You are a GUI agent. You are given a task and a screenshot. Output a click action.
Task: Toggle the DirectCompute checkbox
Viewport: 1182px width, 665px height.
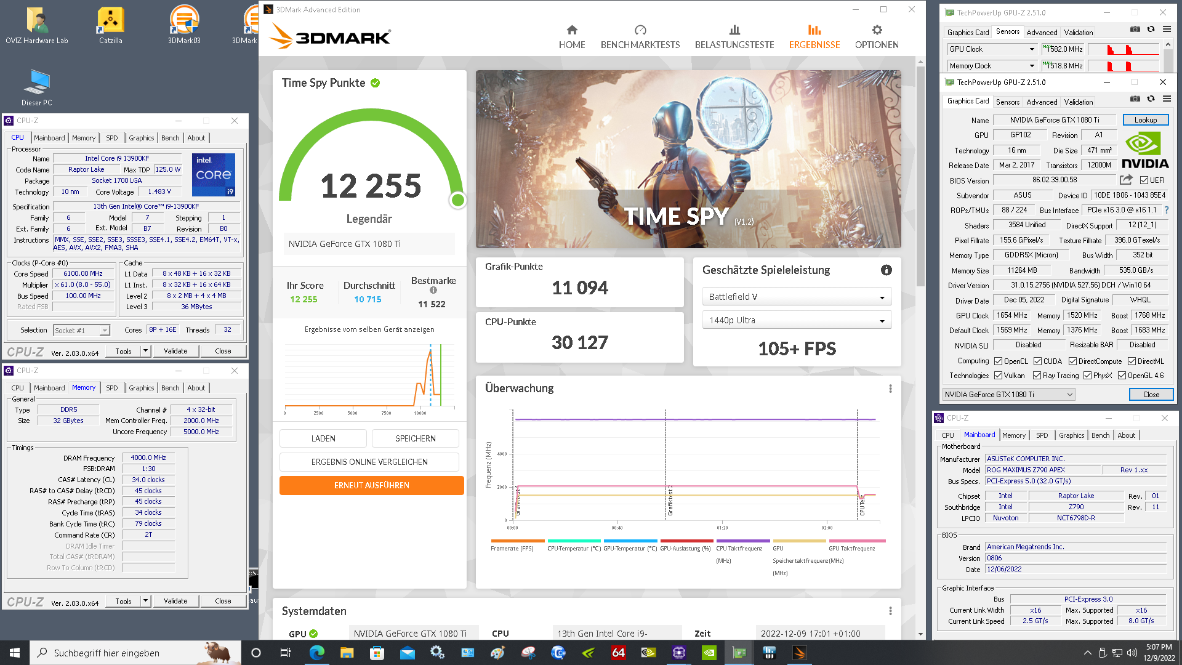pos(1072,361)
